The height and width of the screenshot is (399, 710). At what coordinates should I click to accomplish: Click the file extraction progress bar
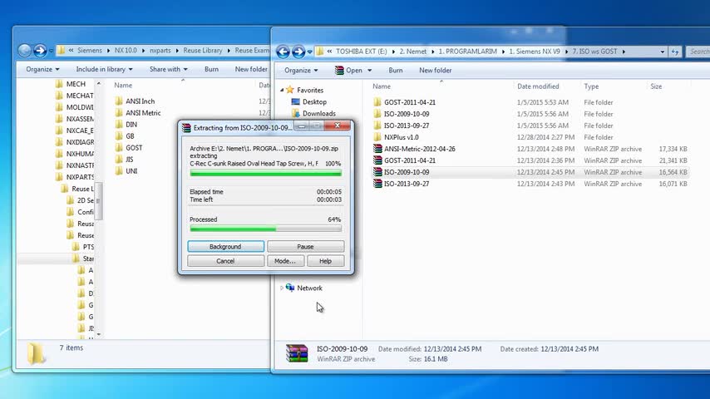[x=265, y=173]
